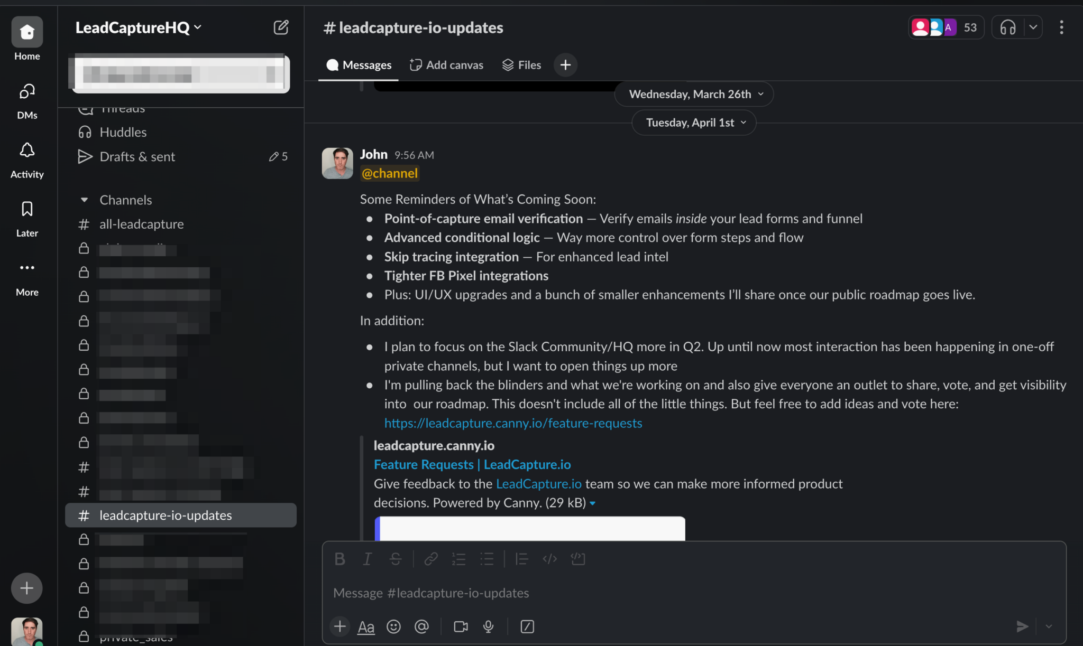Start recording a voice clip
Image resolution: width=1083 pixels, height=646 pixels.
coord(488,626)
